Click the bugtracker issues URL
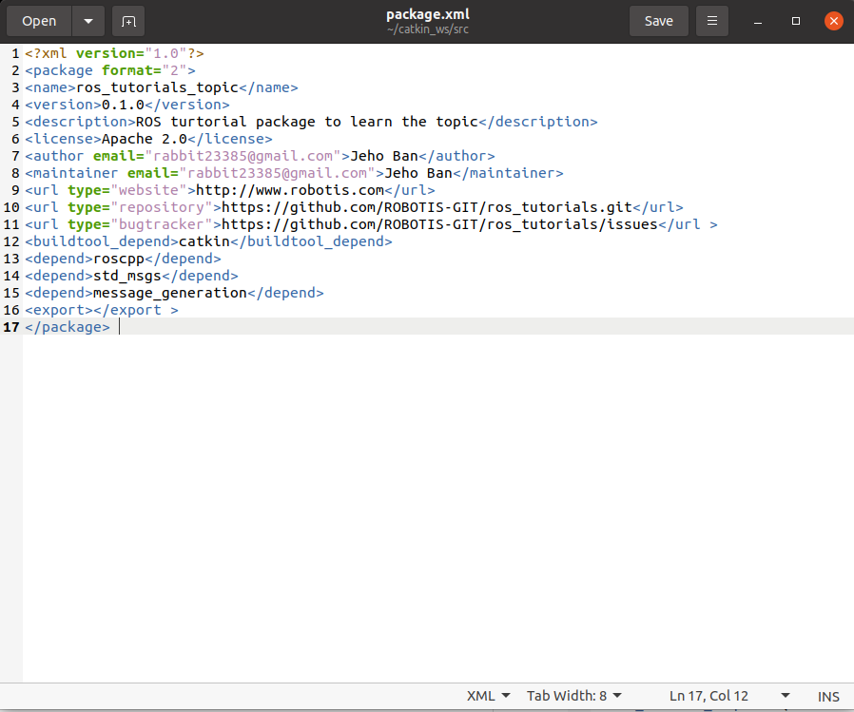The height and width of the screenshot is (712, 854). 440,224
